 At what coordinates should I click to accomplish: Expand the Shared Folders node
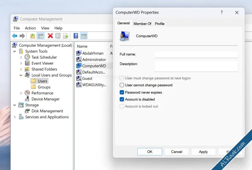tap(21, 69)
